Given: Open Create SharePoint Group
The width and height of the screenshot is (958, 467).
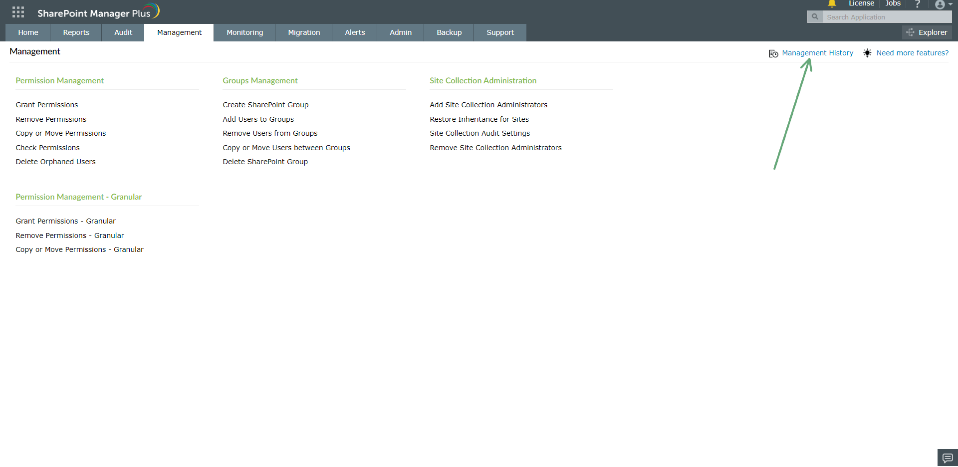Looking at the screenshot, I should [x=265, y=105].
